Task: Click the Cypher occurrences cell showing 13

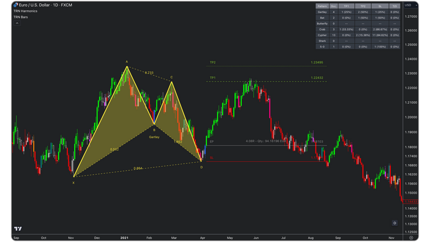Action: pos(333,35)
